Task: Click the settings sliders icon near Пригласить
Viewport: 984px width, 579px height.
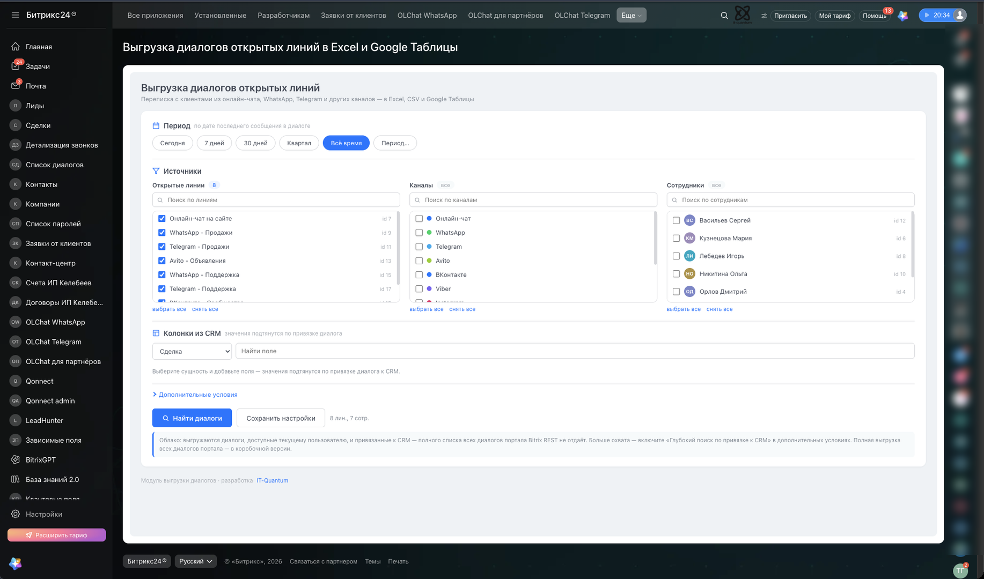Action: pyautogui.click(x=764, y=16)
